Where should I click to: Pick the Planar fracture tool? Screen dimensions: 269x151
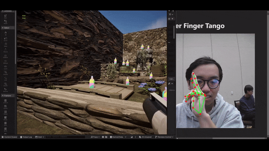5,118
